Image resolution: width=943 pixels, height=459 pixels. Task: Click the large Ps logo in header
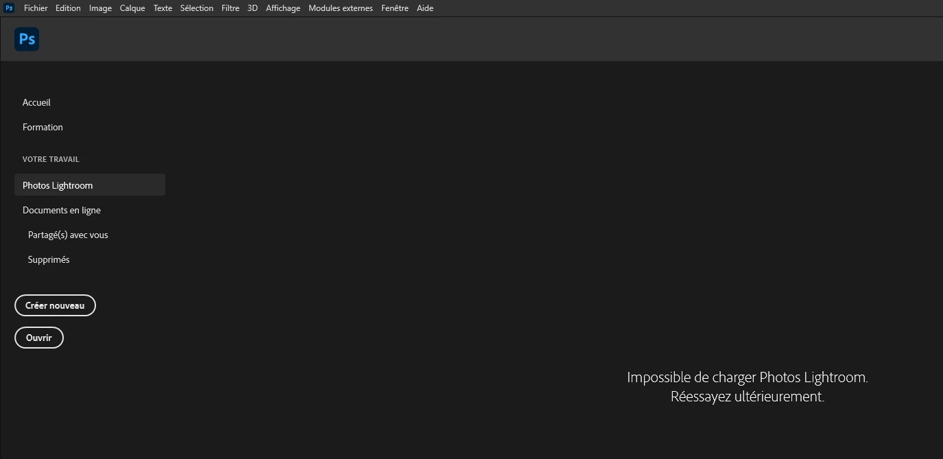pos(27,39)
